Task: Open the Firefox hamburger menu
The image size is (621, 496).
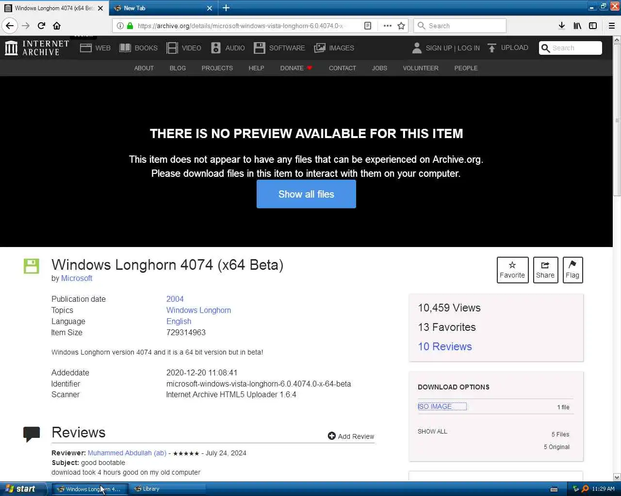Action: [x=612, y=26]
